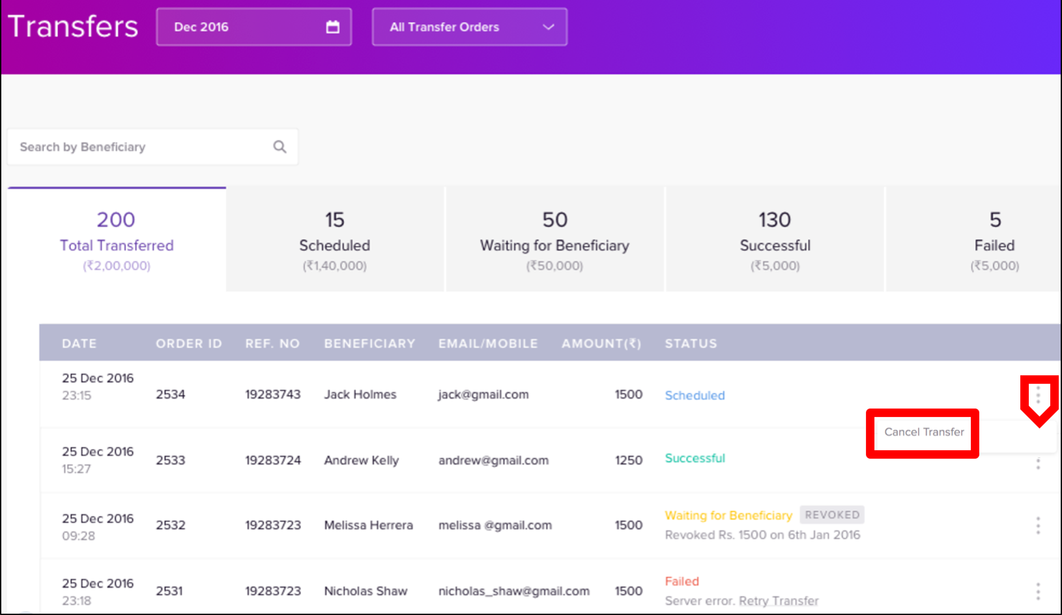Click the search magnifier icon

pyautogui.click(x=280, y=147)
